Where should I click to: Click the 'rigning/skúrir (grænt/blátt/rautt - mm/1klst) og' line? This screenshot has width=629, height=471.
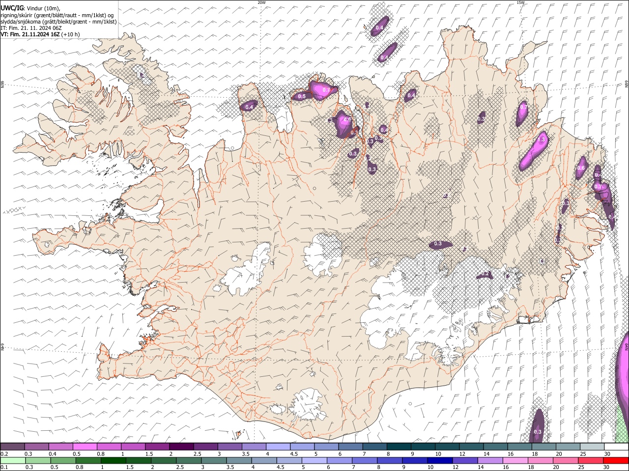click(57, 15)
